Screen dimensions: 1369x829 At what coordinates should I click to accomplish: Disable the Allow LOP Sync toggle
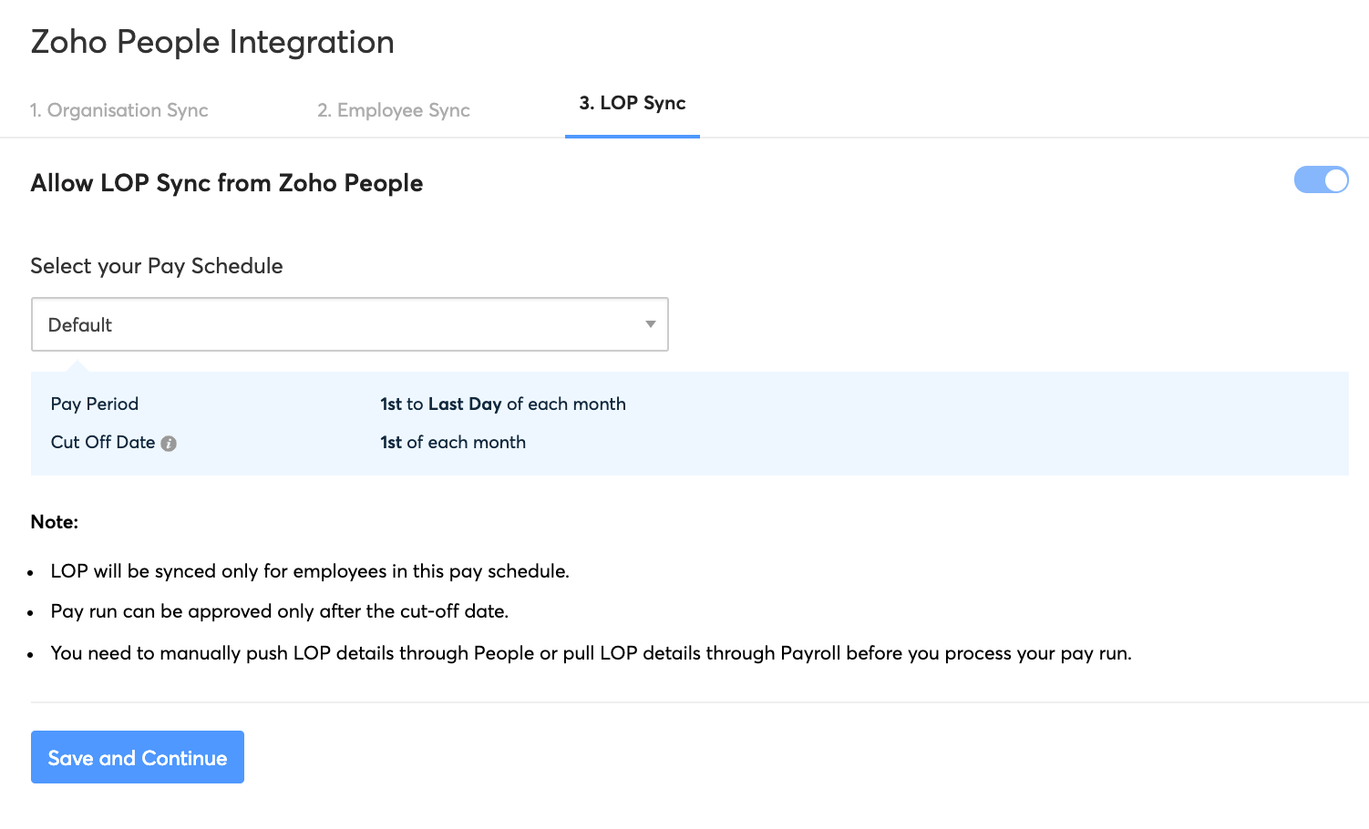1321,180
